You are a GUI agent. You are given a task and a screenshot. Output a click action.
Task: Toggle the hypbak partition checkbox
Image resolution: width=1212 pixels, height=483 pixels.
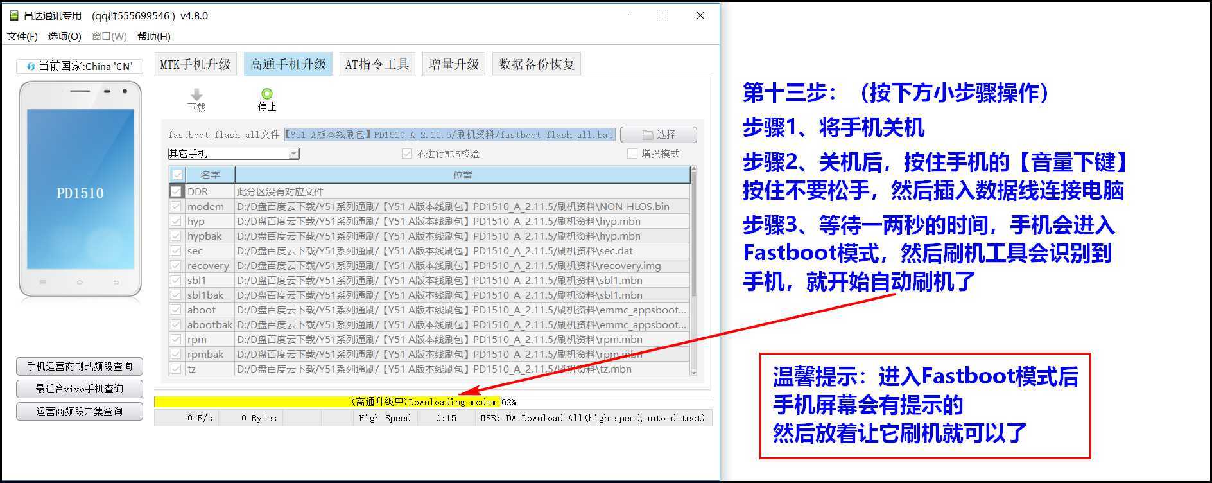click(176, 236)
